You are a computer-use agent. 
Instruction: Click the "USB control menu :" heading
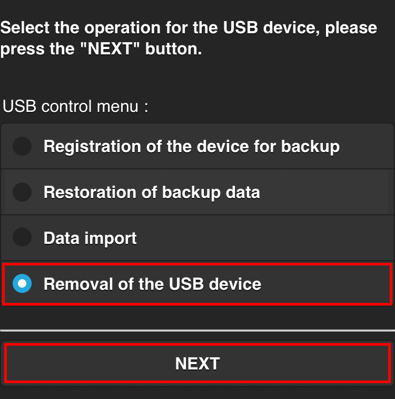(75, 107)
